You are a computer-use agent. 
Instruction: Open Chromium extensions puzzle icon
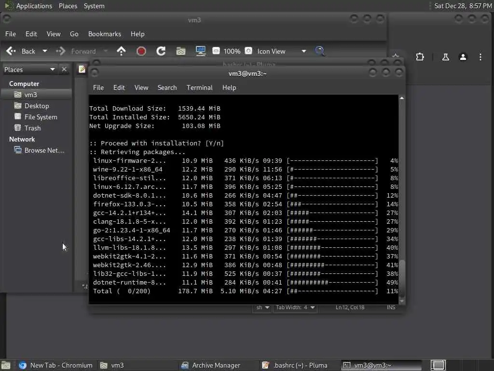(x=420, y=57)
